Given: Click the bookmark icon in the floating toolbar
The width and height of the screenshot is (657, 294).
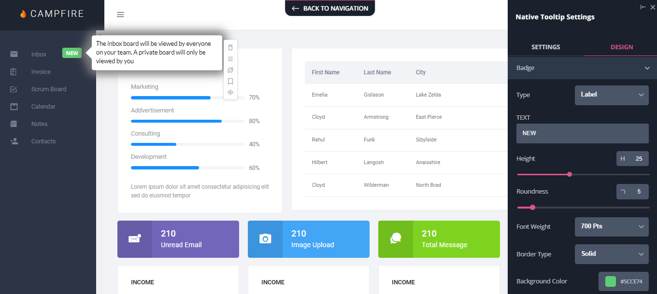Looking at the screenshot, I should [230, 81].
